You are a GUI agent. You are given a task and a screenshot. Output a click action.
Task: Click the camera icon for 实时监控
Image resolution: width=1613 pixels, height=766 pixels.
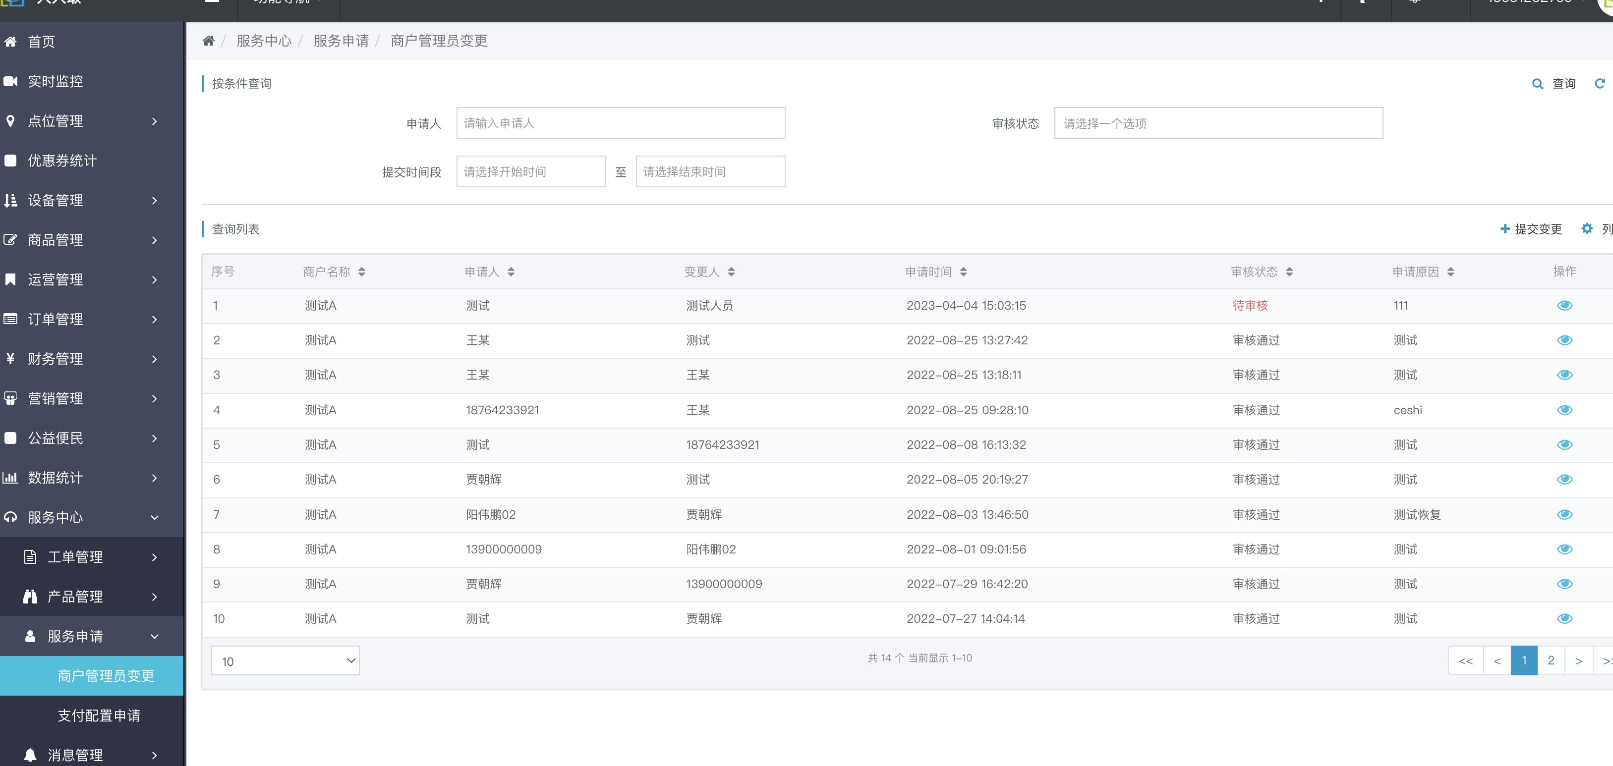[x=10, y=81]
